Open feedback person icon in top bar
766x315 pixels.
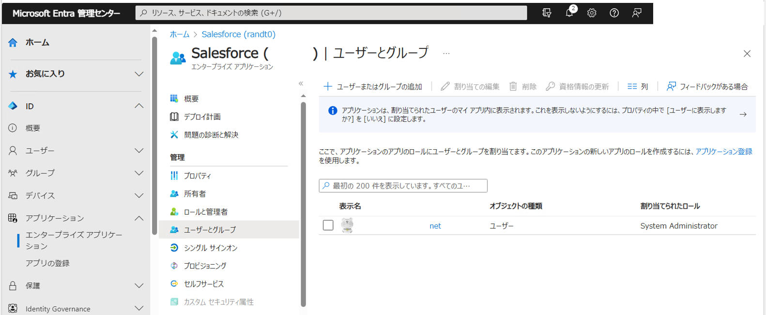(x=637, y=13)
